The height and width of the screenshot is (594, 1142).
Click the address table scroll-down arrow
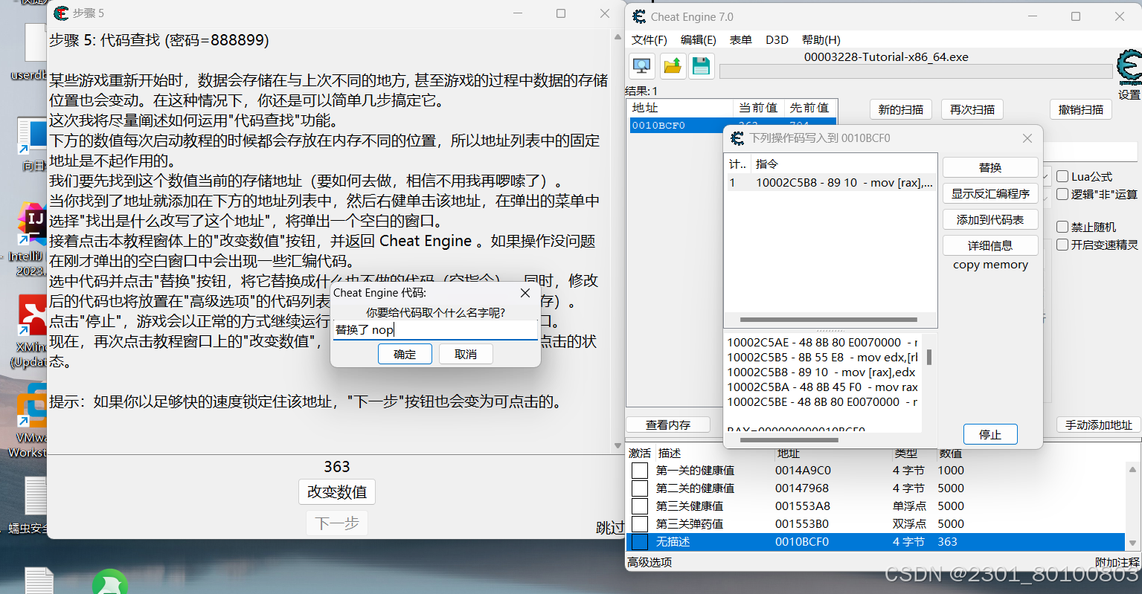click(1133, 543)
